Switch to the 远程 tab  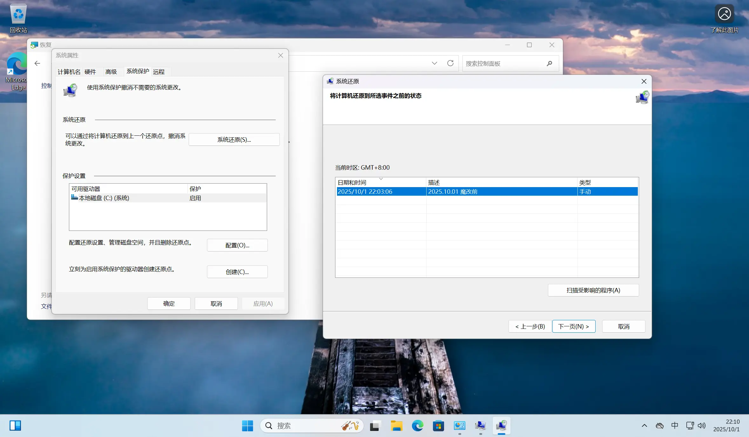pyautogui.click(x=159, y=72)
